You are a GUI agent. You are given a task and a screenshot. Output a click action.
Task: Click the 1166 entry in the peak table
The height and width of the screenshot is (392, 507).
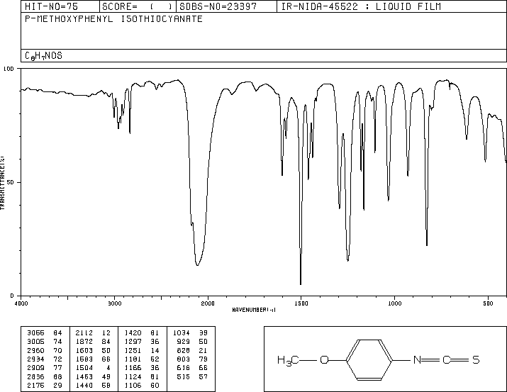133,368
